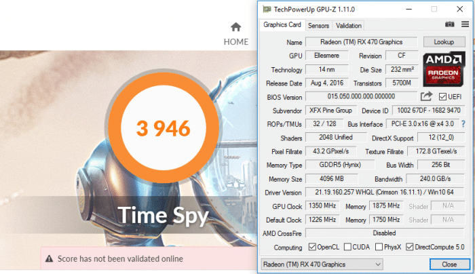Click the Default Clock Memory value 1750 MHz

(386, 220)
